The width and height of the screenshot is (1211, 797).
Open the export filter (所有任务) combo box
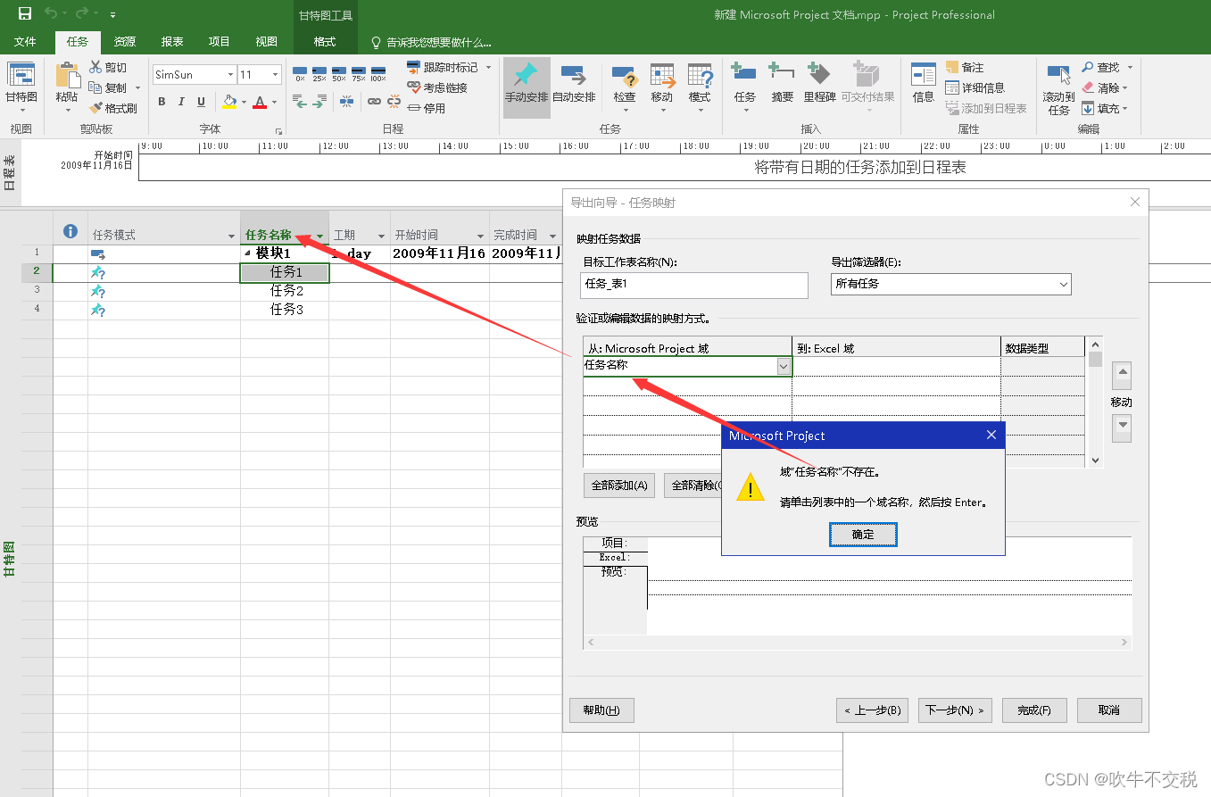coord(950,284)
